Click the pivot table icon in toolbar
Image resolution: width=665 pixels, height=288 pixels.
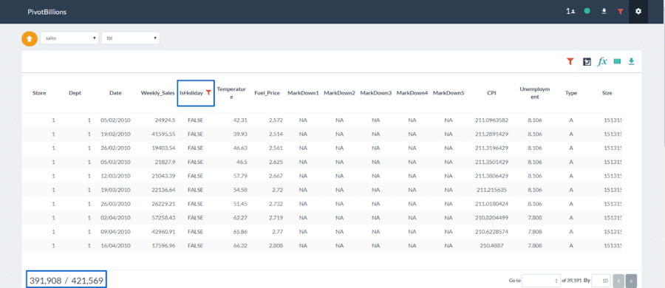click(x=587, y=62)
